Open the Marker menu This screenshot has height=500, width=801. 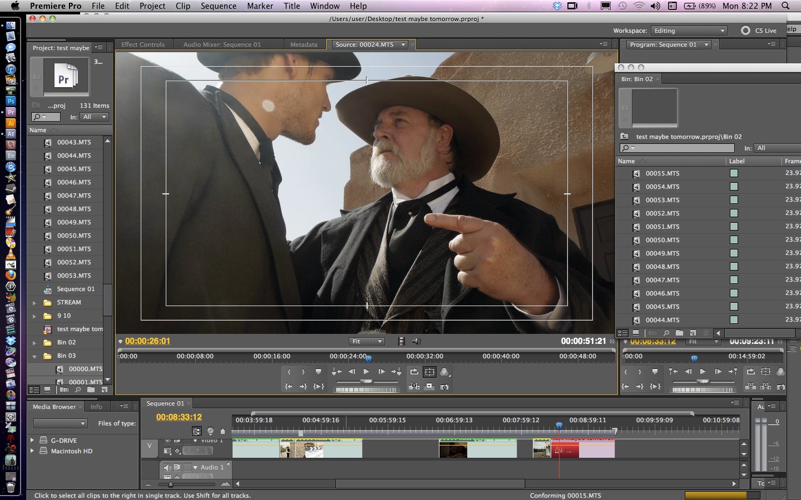click(x=260, y=6)
